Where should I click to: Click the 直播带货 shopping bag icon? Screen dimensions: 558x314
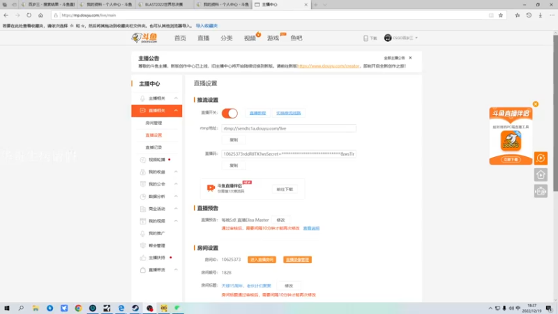[143, 270]
